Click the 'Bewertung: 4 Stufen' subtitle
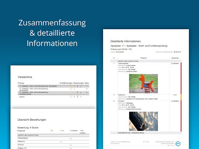This screenshot has height=149, width=199. tap(28, 128)
